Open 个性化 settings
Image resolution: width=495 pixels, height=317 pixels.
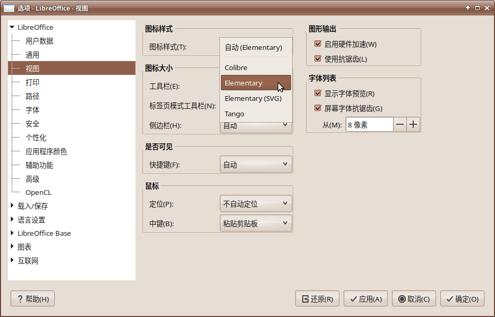tap(36, 138)
